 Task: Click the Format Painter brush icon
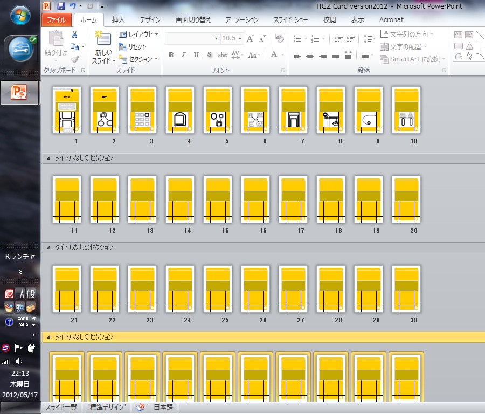pos(74,59)
